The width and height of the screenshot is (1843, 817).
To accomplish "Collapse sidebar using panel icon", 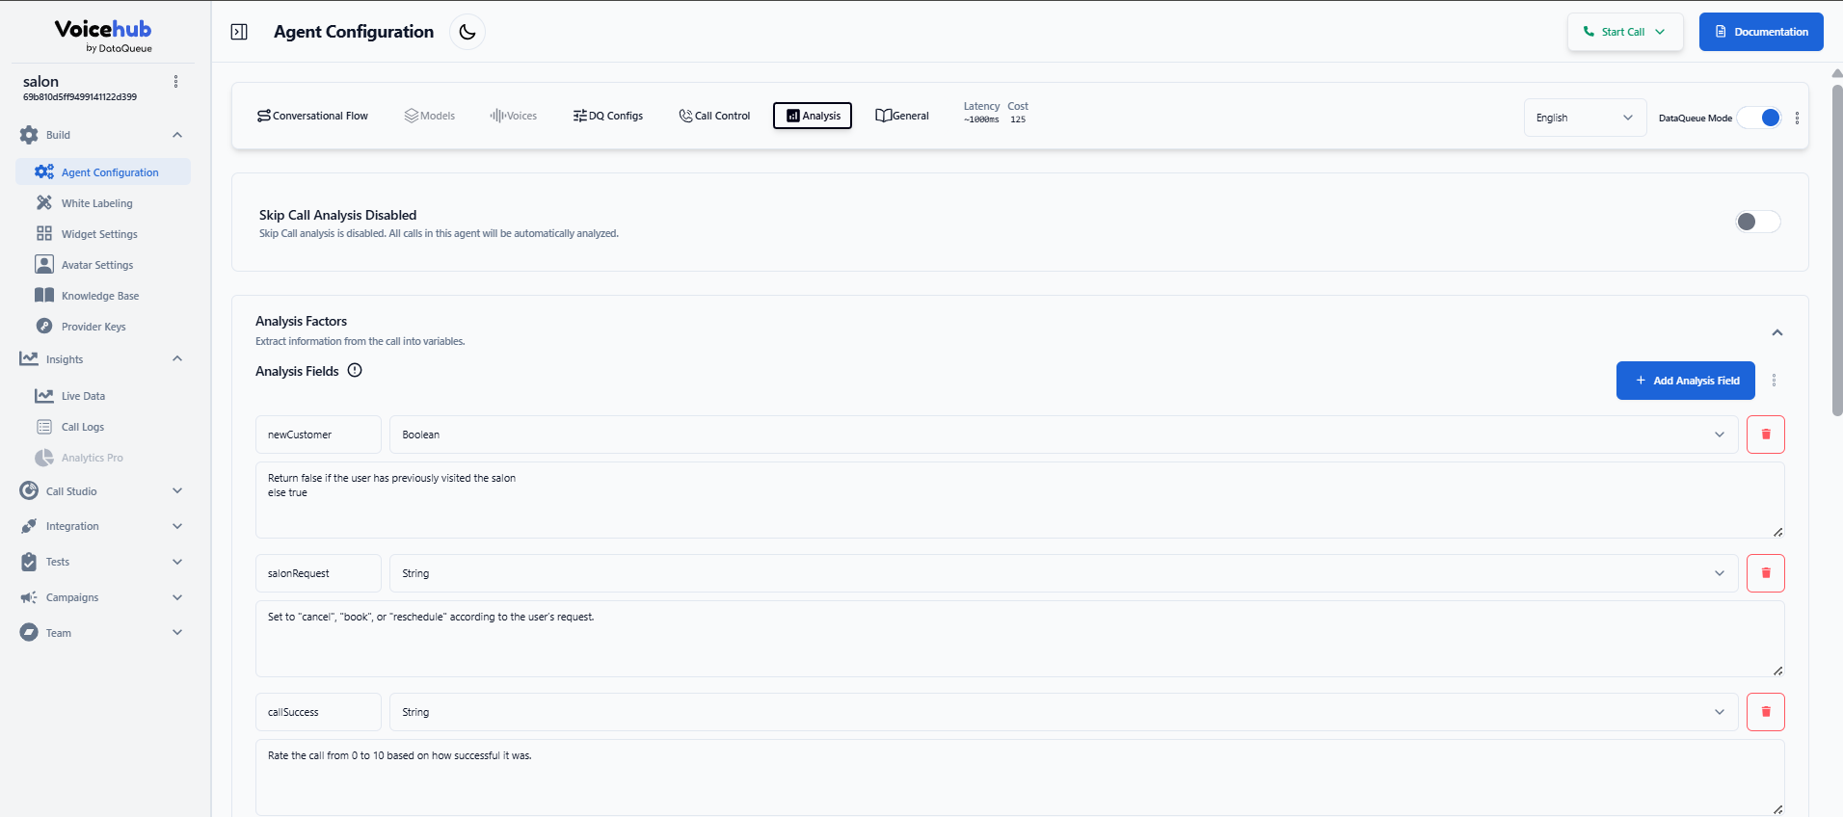I will pyautogui.click(x=239, y=32).
